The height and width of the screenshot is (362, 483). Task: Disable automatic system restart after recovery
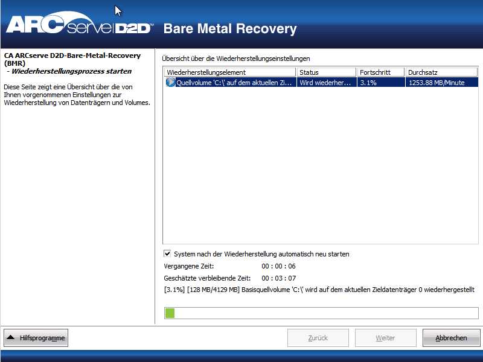click(x=167, y=254)
